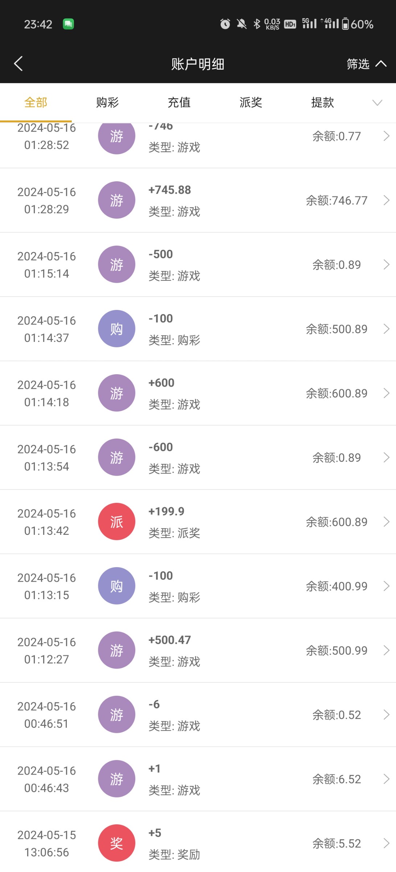The width and height of the screenshot is (396, 872).
Task: Tap the alarm clock status bar icon
Action: tap(225, 24)
